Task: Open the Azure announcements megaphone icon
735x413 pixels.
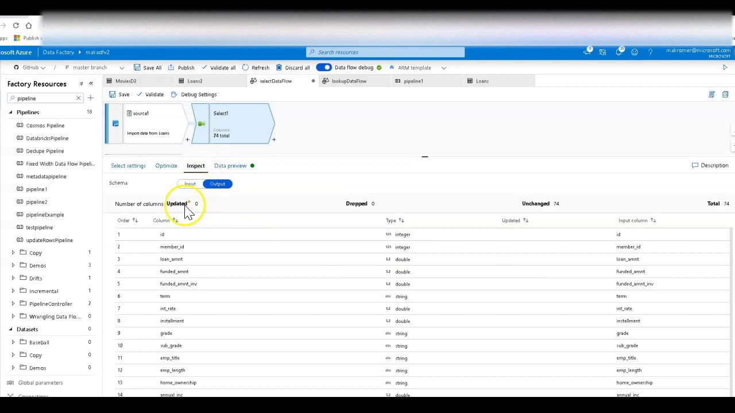Action: [x=587, y=52]
